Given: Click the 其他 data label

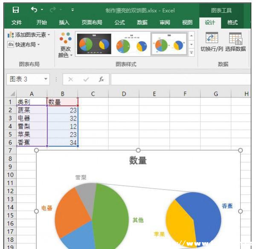Looking at the screenshot, I should coord(138,220).
